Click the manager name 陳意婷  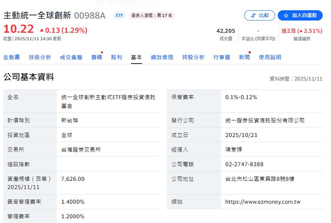coord(234,150)
